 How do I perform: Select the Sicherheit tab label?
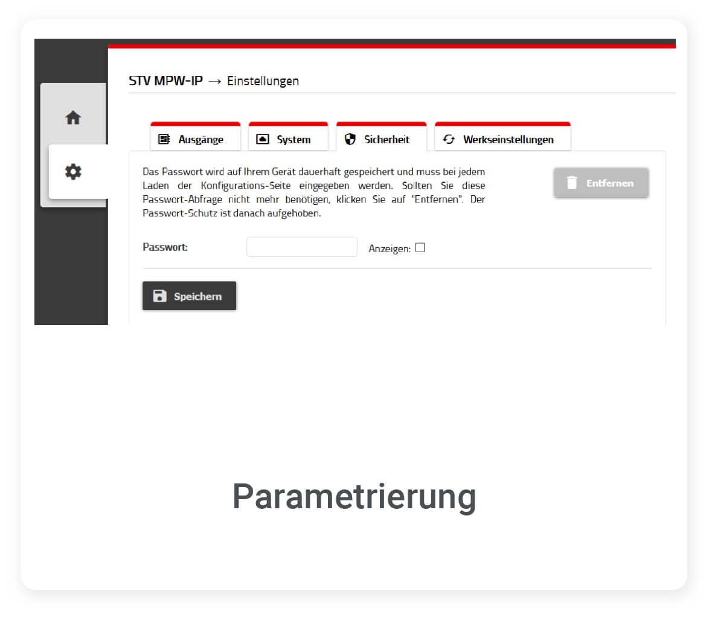tap(386, 140)
